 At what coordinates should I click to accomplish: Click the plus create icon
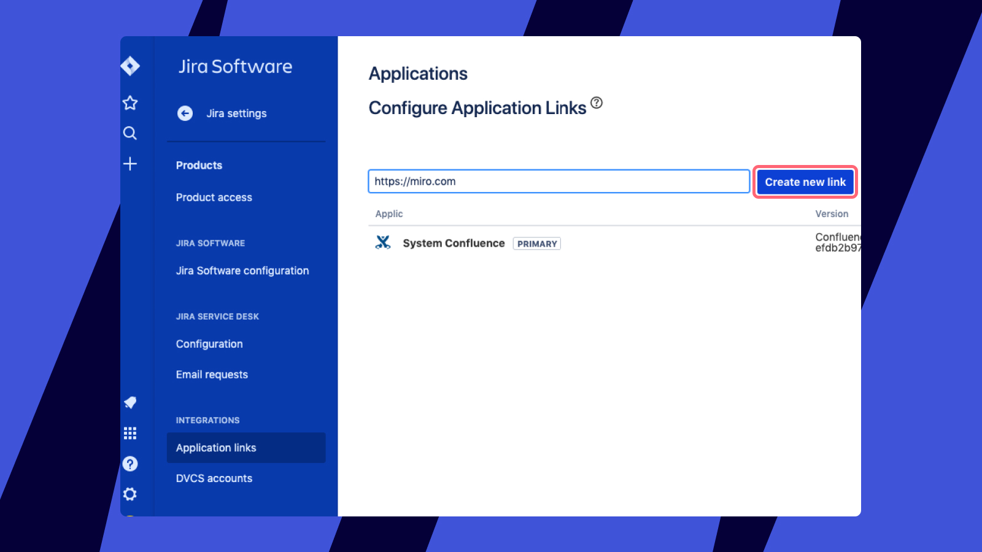(x=130, y=164)
